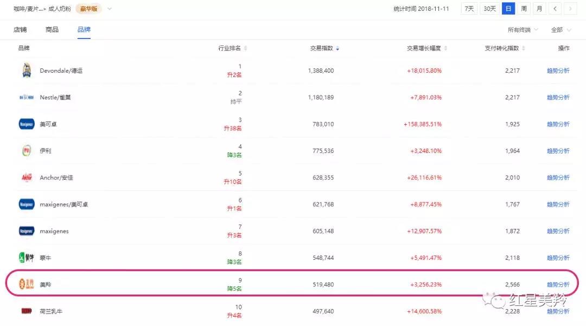Go to previous date with left arrow
Image resolution: width=586 pixels, height=326 pixels.
(555, 9)
